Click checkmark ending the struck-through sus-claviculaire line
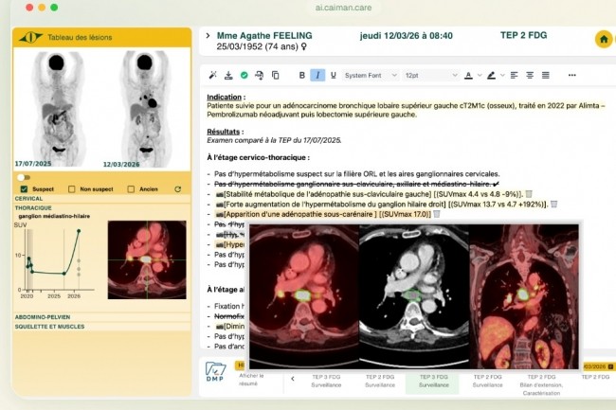Viewport: 616px width, 410px height. coord(497,184)
